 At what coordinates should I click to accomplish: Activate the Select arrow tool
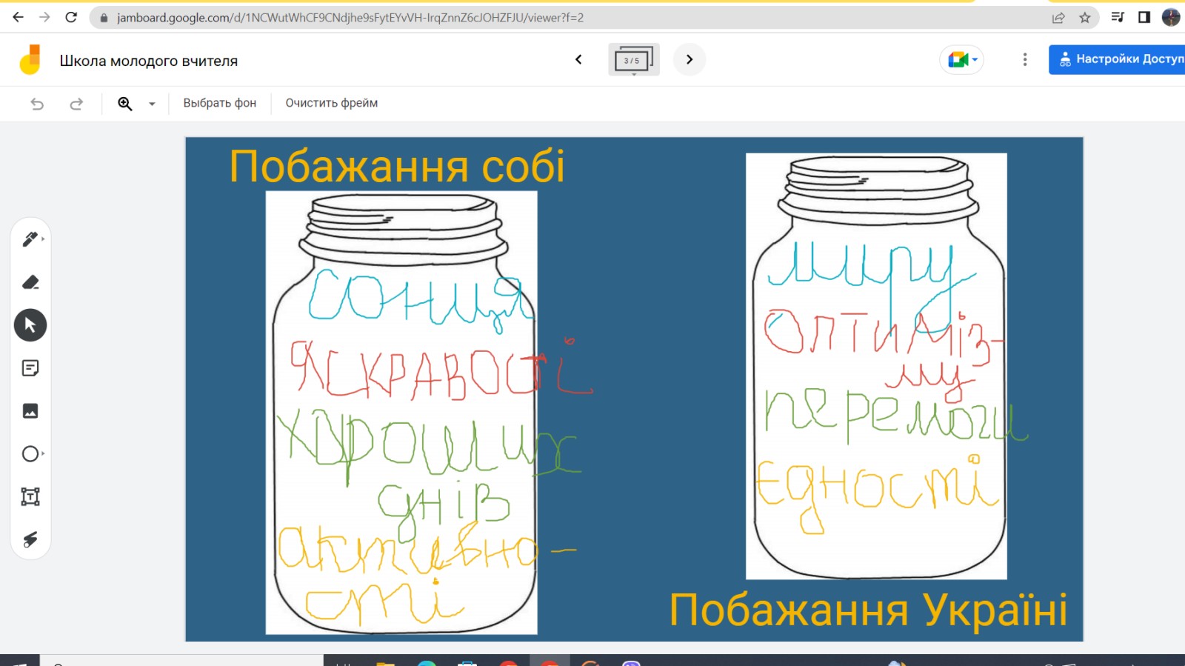click(30, 325)
